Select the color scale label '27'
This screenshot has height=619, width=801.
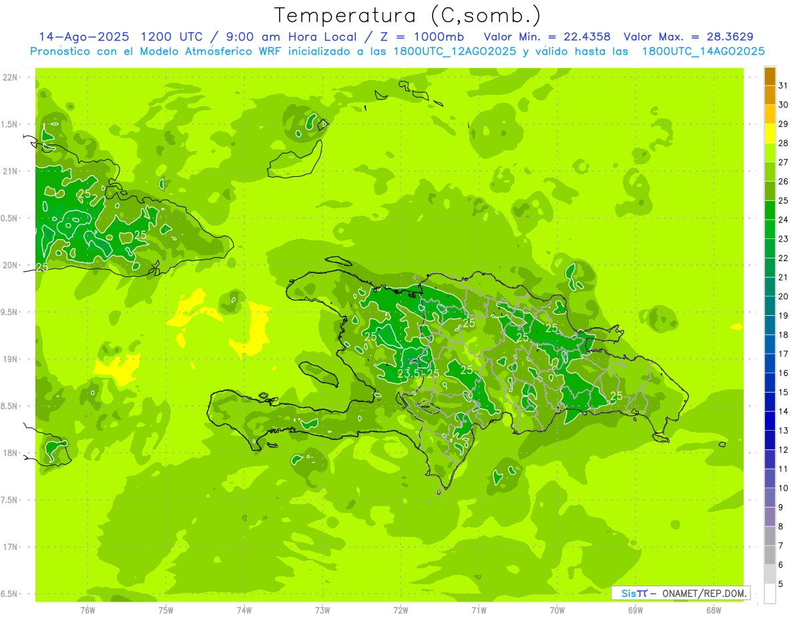tap(784, 162)
